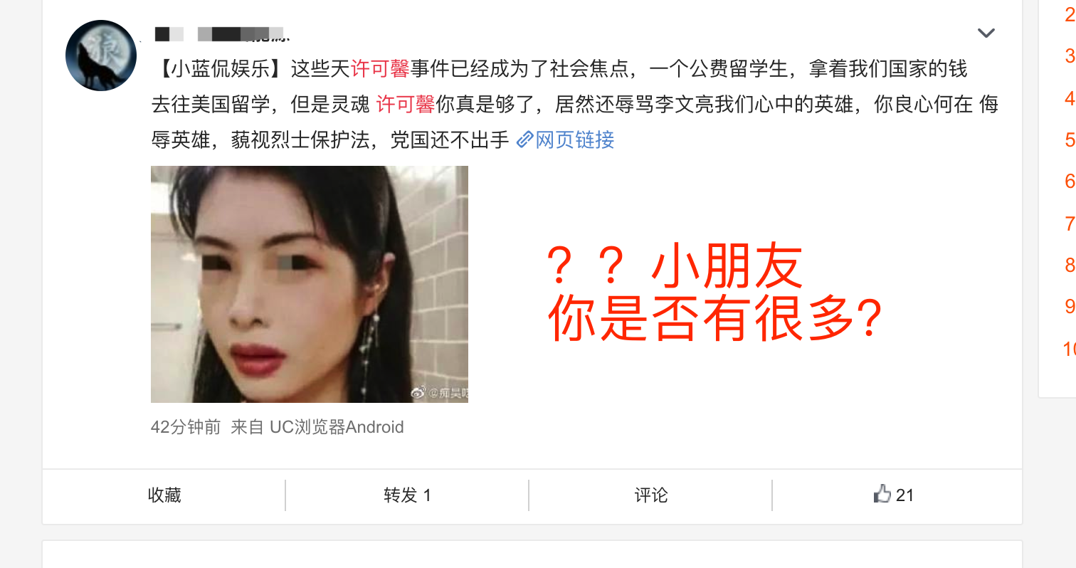This screenshot has width=1076, height=568.
Task: Open the UC浏览器Android source link
Action: click(x=337, y=427)
